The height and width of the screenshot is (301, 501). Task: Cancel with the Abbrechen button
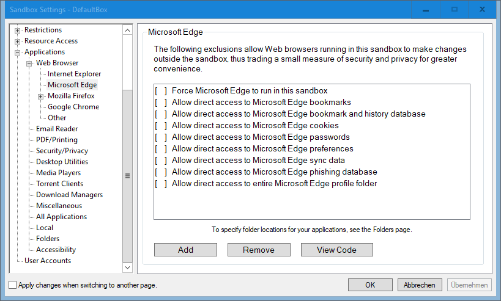(420, 285)
